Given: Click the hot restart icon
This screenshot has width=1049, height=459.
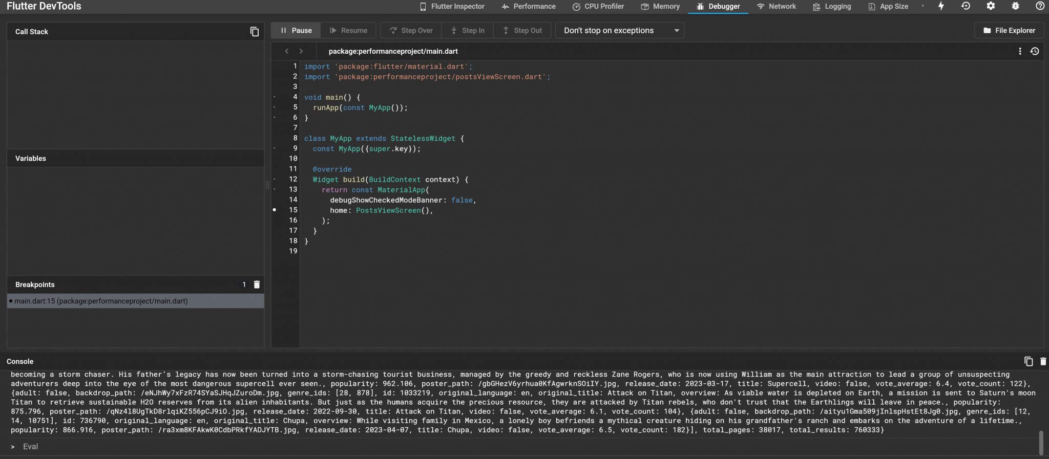Looking at the screenshot, I should (966, 6).
